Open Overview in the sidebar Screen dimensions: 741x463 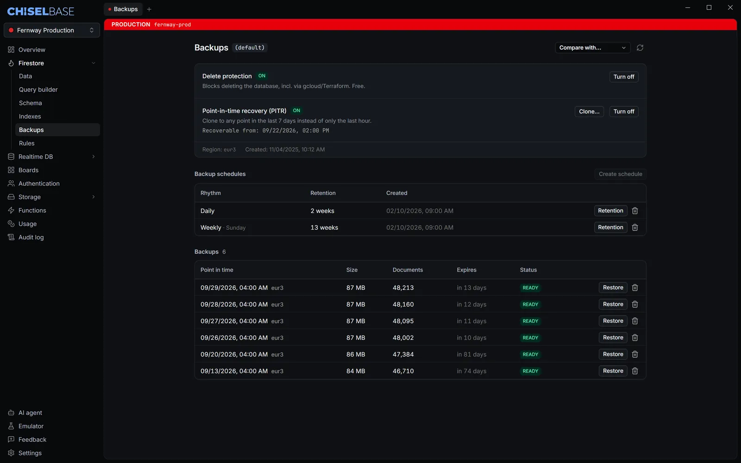[52, 50]
